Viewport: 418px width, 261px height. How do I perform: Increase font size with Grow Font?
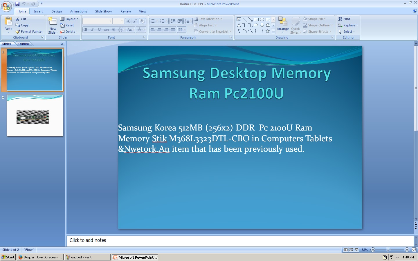point(128,21)
